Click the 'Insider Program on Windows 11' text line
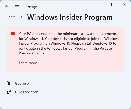 coord(68,43)
